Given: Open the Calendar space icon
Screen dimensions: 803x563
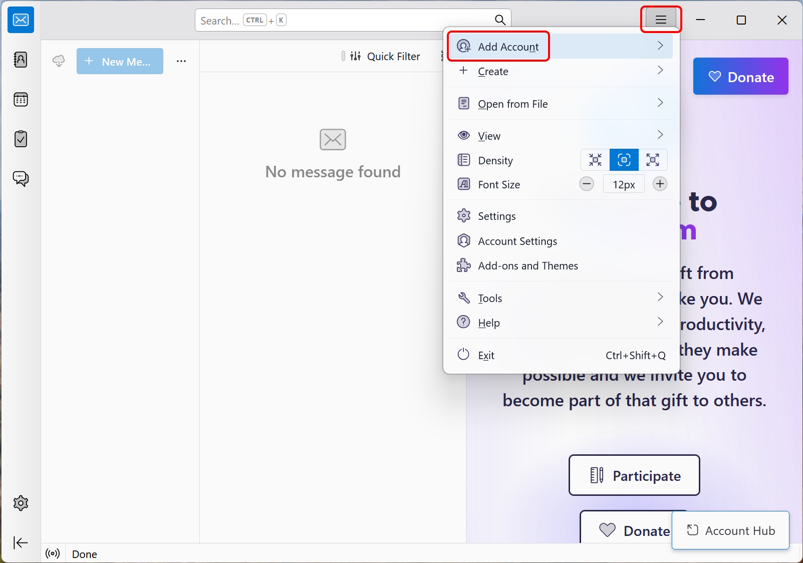Looking at the screenshot, I should coord(21,99).
